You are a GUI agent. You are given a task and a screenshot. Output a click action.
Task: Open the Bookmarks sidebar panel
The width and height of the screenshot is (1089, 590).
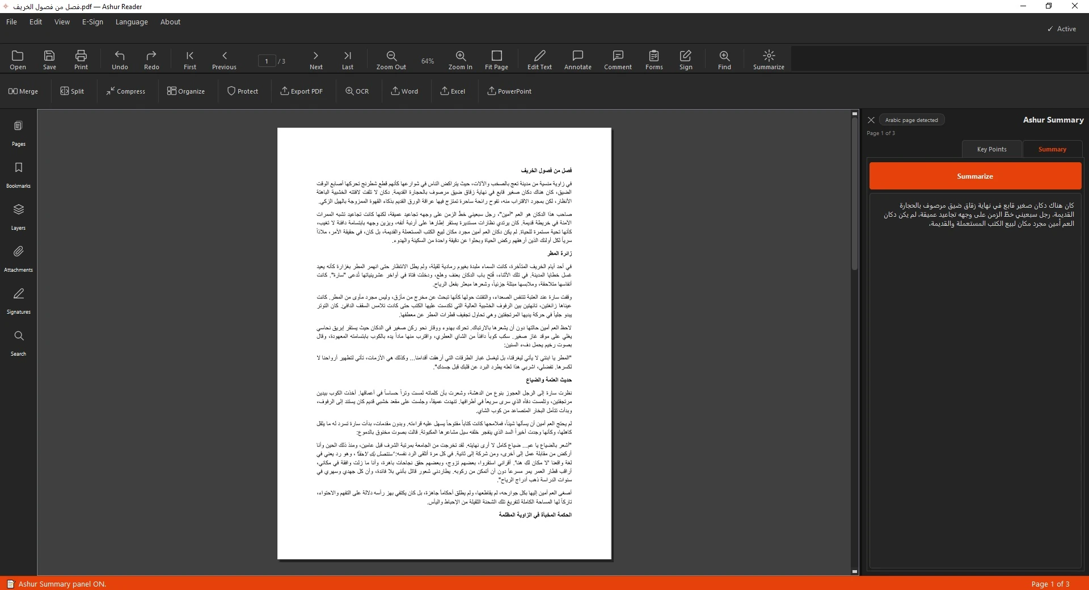[x=18, y=175]
